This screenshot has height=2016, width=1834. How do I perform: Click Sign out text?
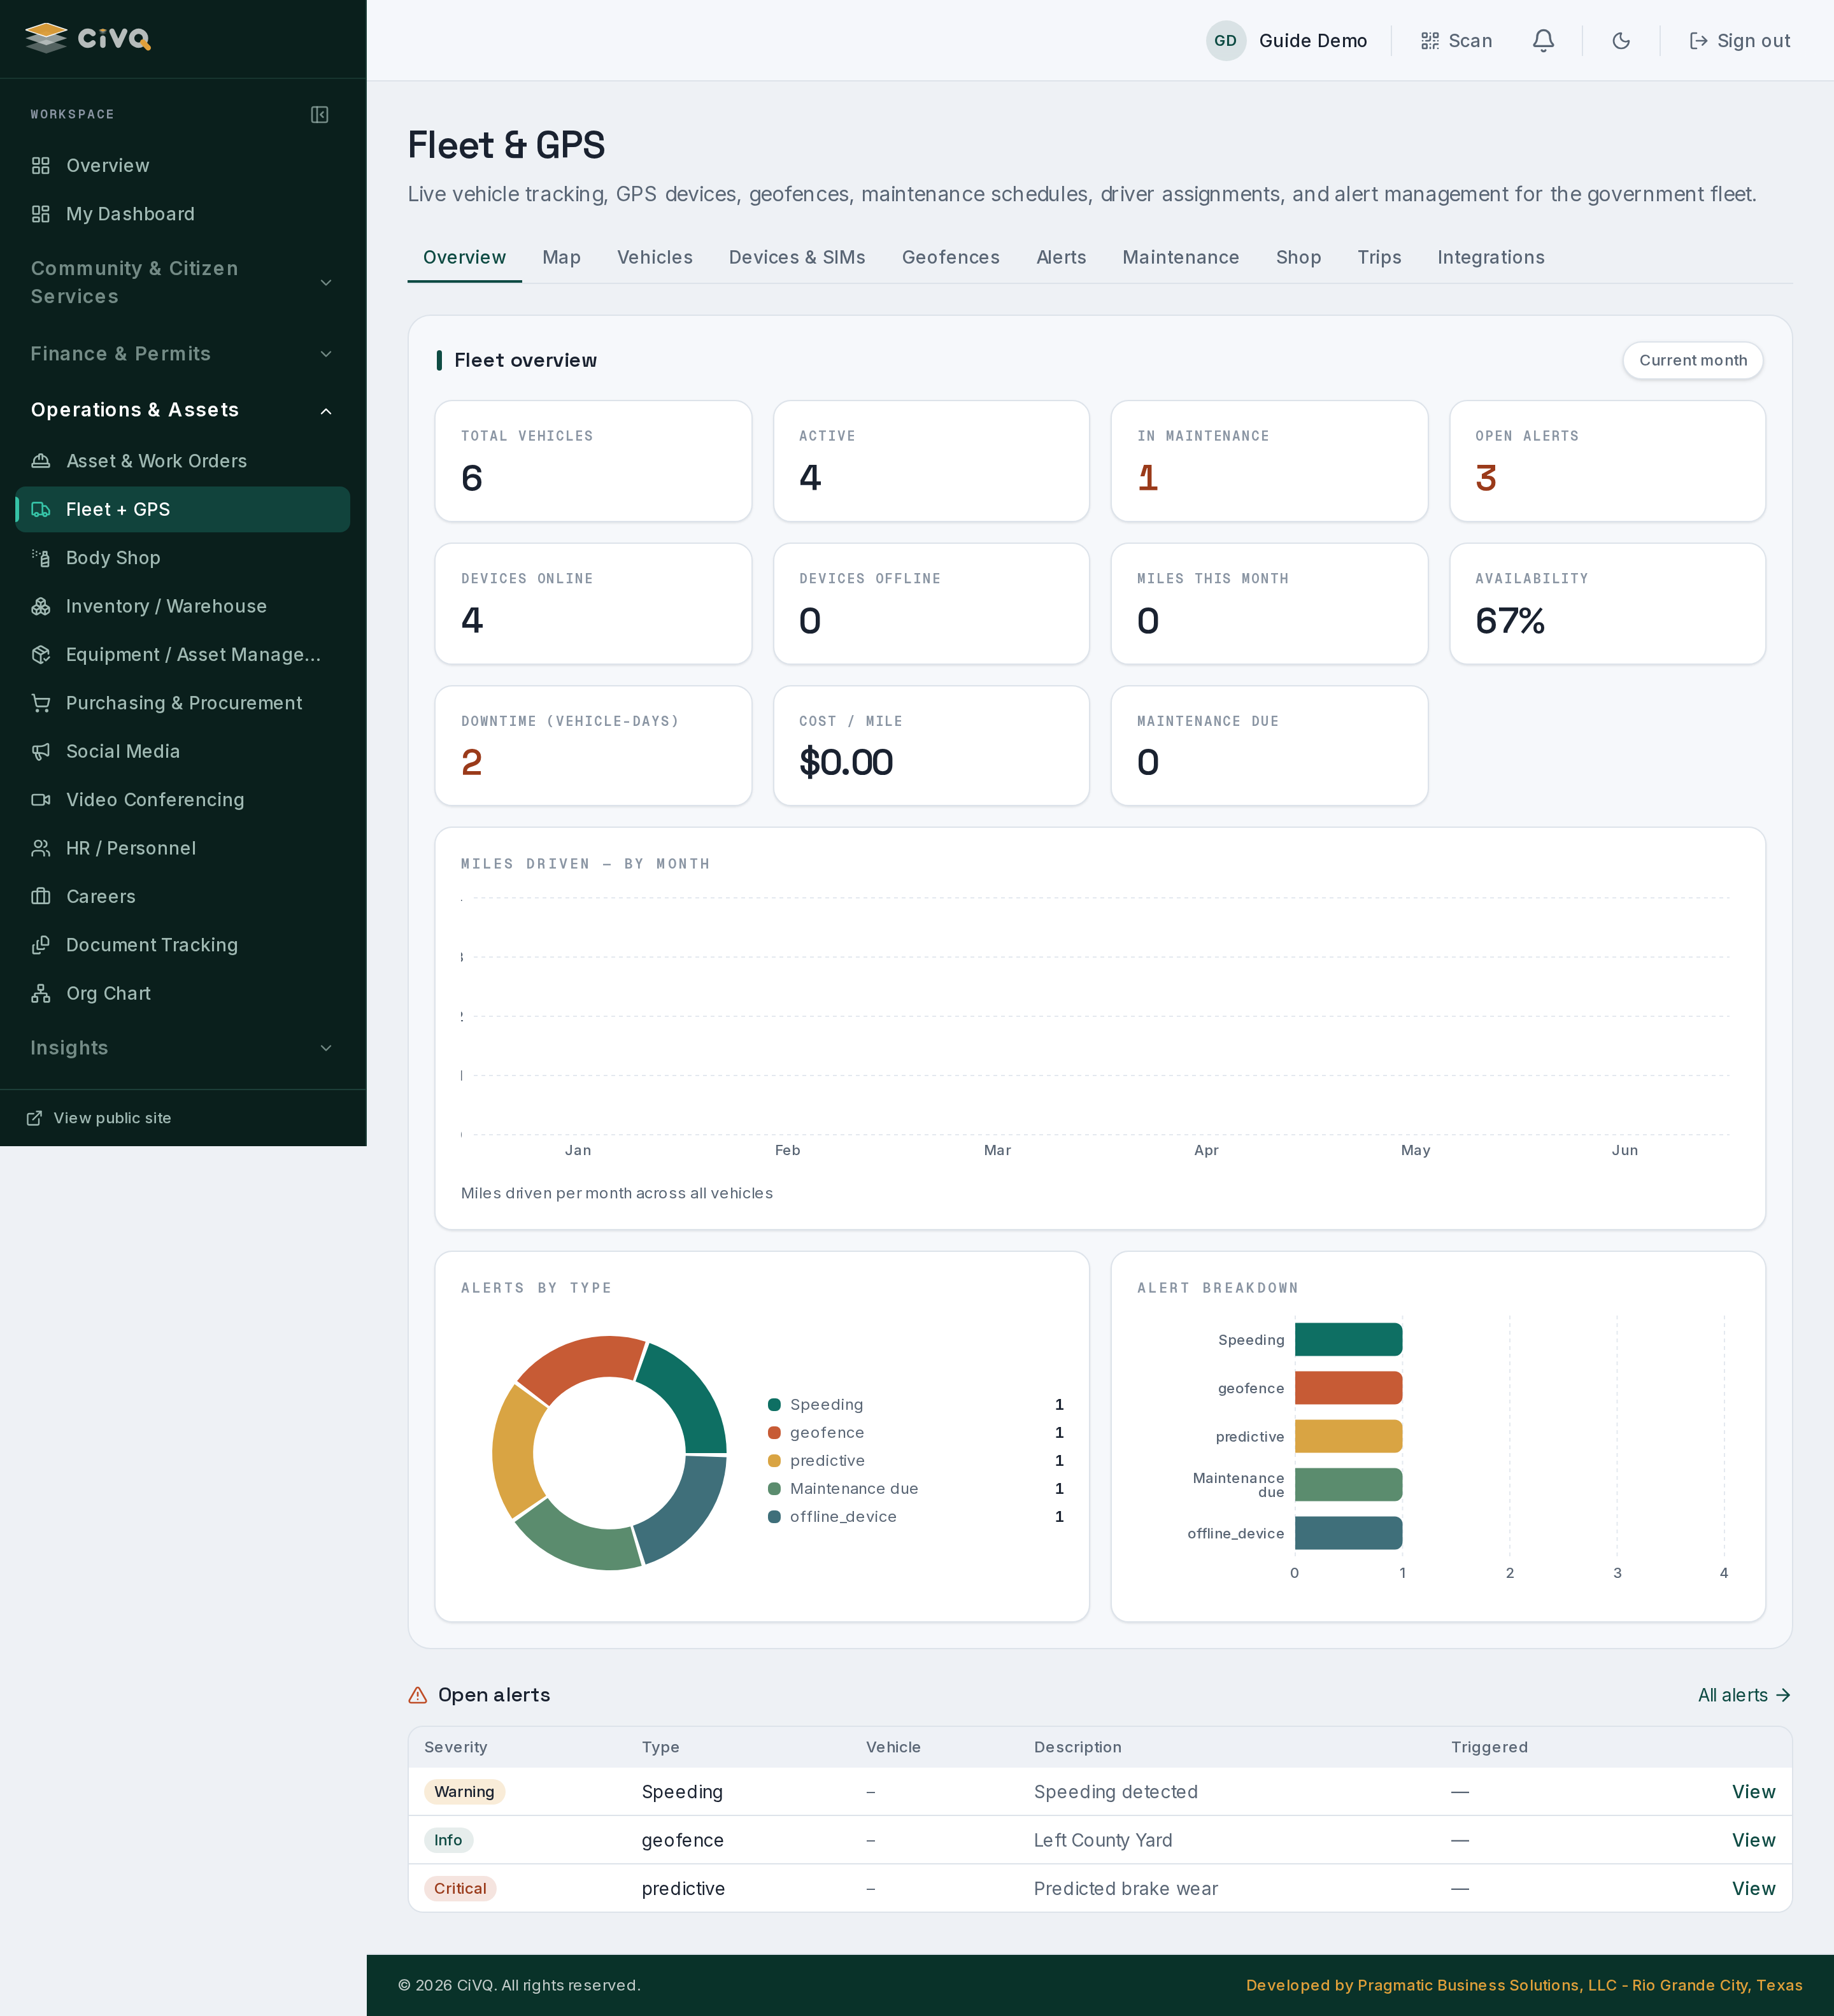[x=1753, y=41]
